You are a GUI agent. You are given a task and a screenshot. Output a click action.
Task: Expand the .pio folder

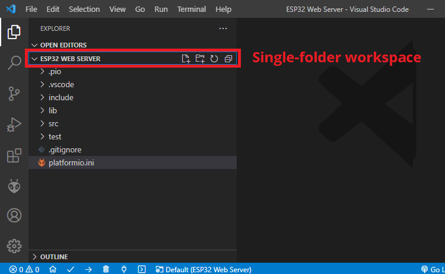53,71
